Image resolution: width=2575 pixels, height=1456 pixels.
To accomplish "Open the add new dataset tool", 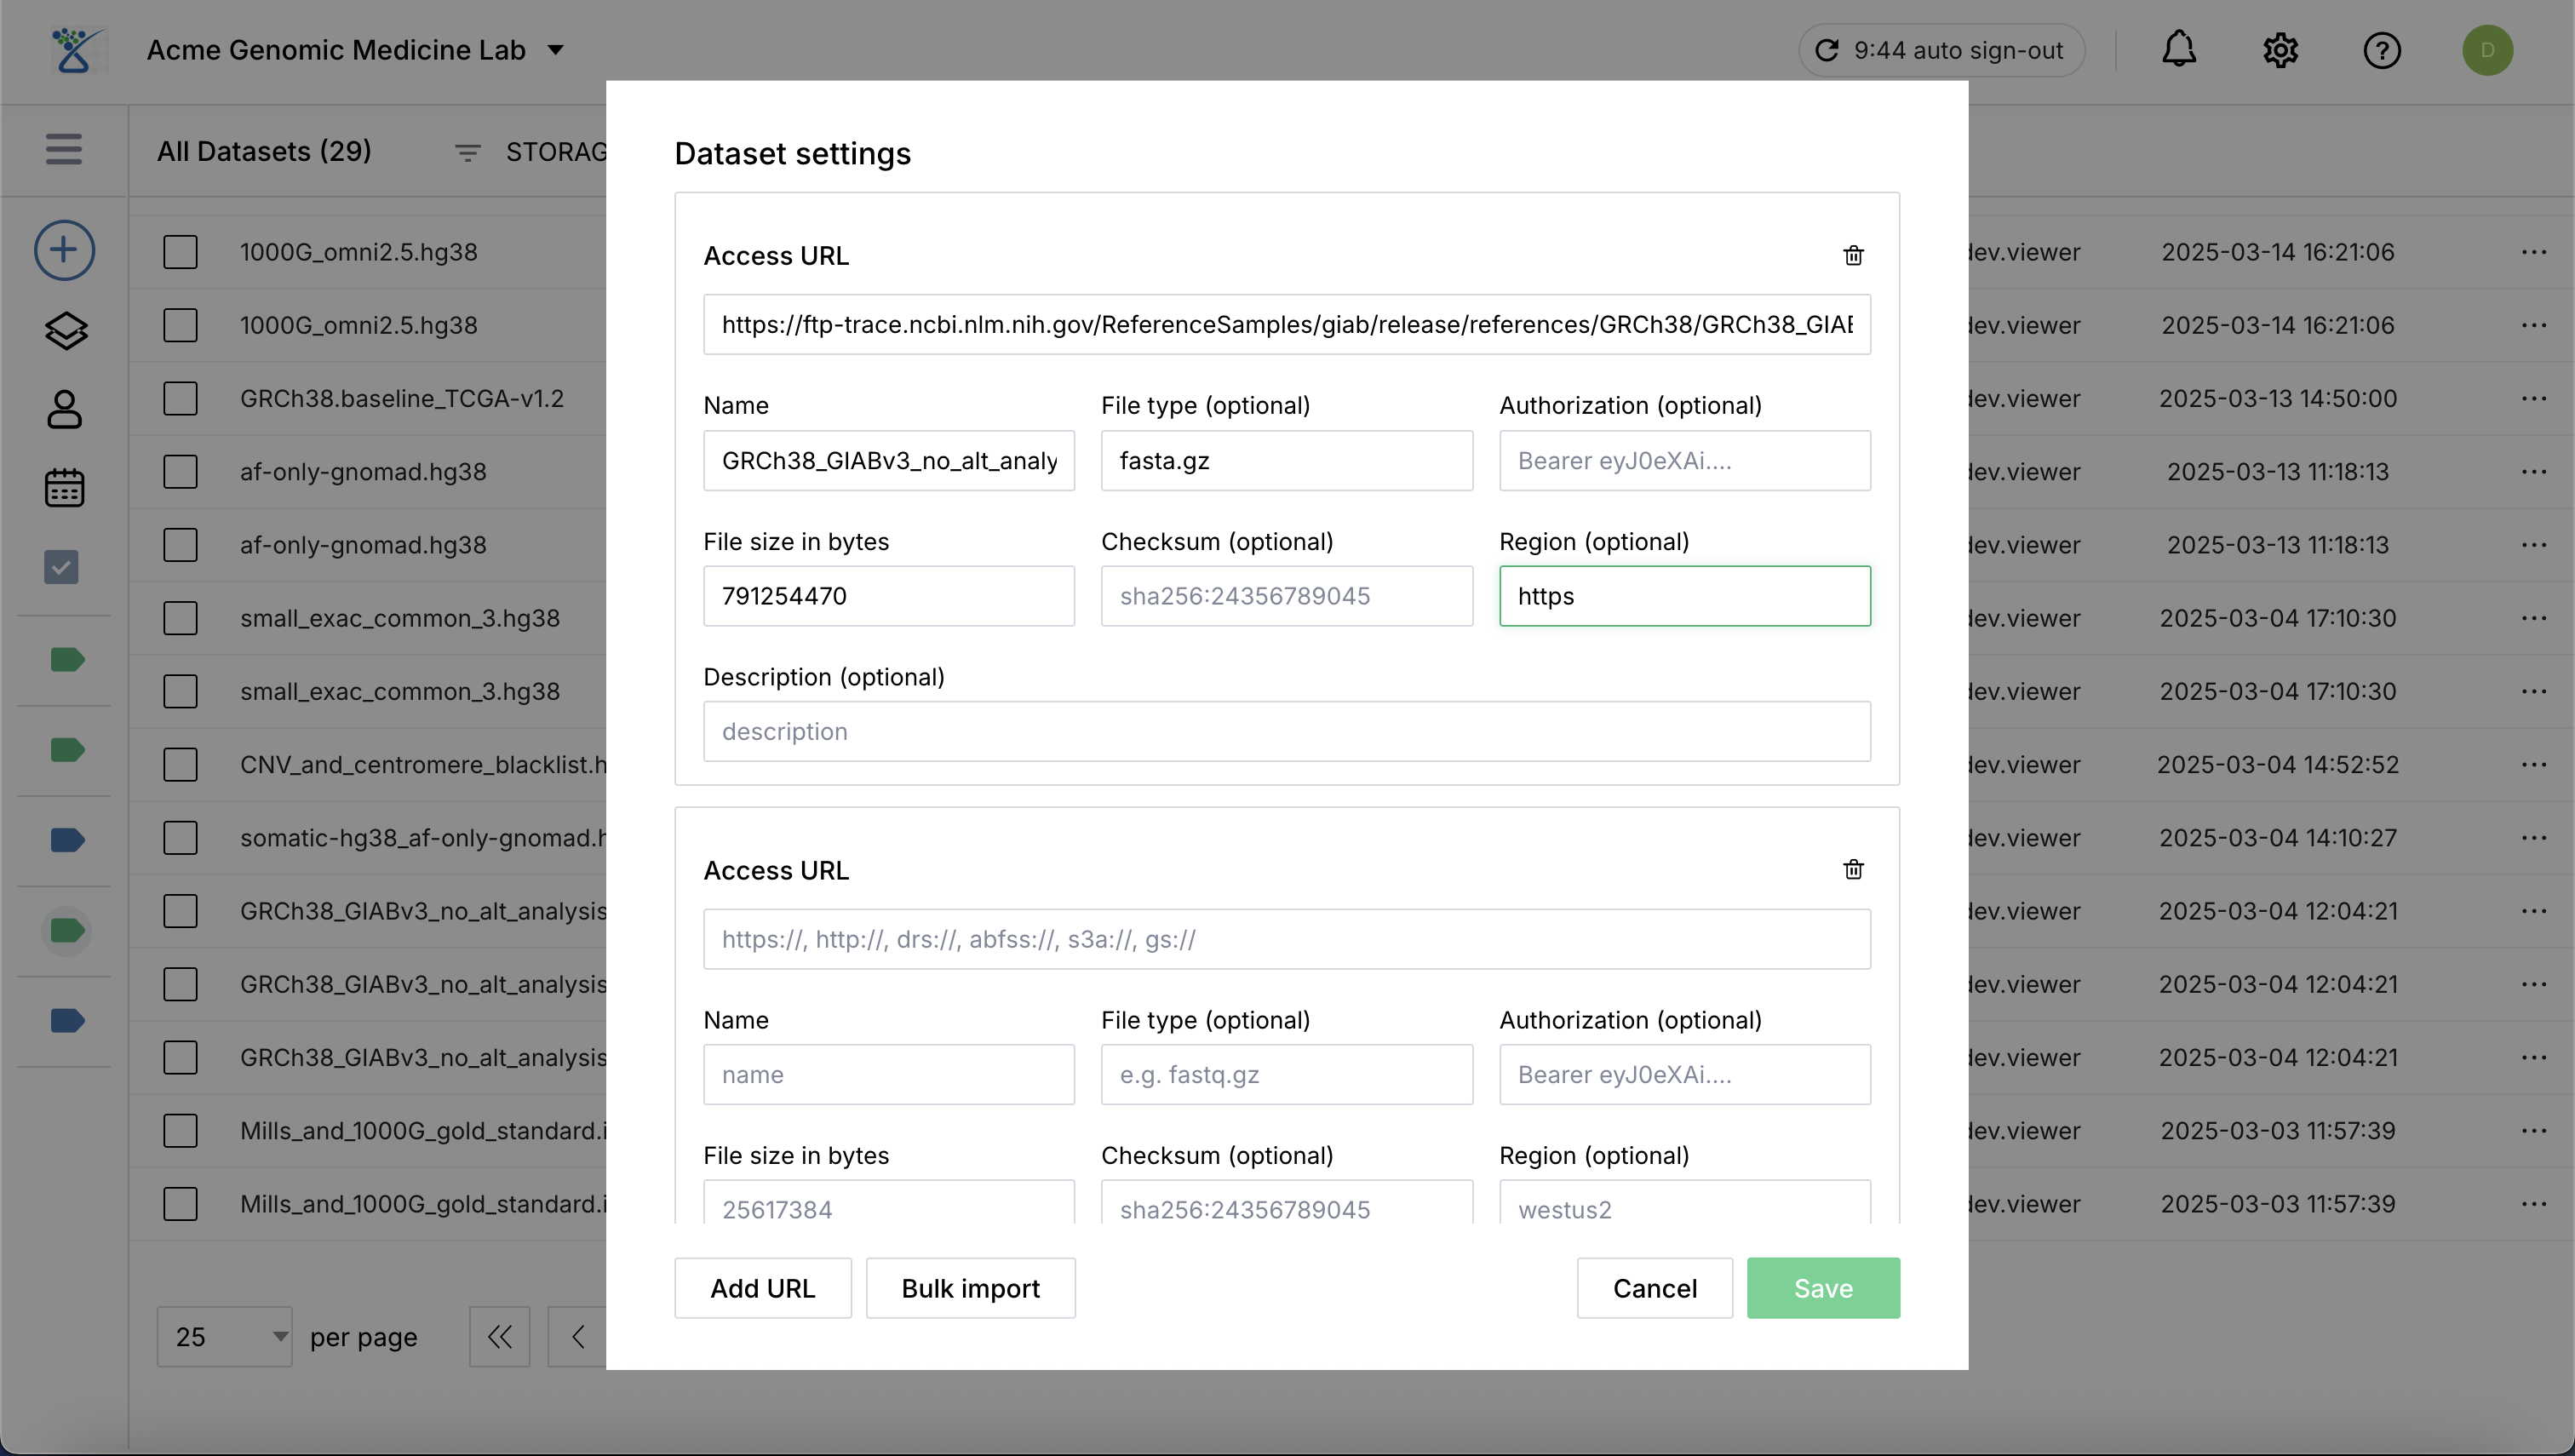I will [63, 250].
